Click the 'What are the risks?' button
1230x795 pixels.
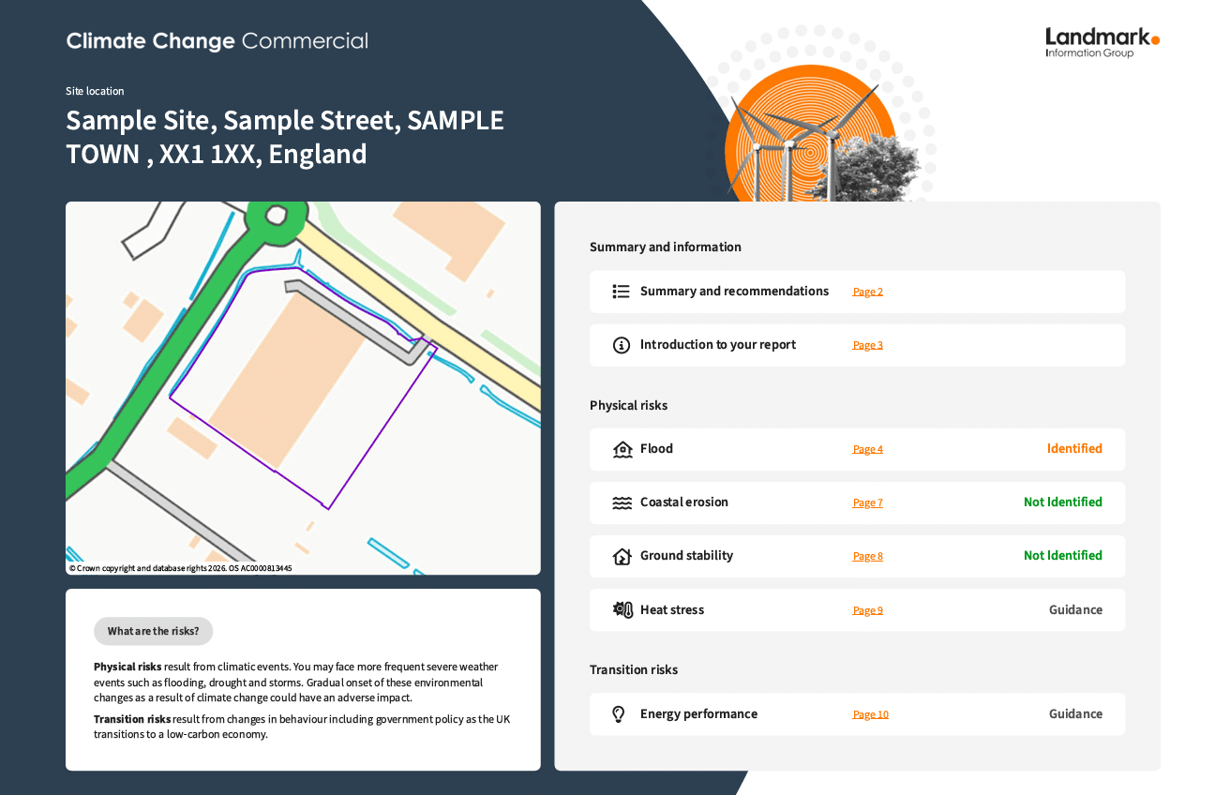pyautogui.click(x=153, y=631)
